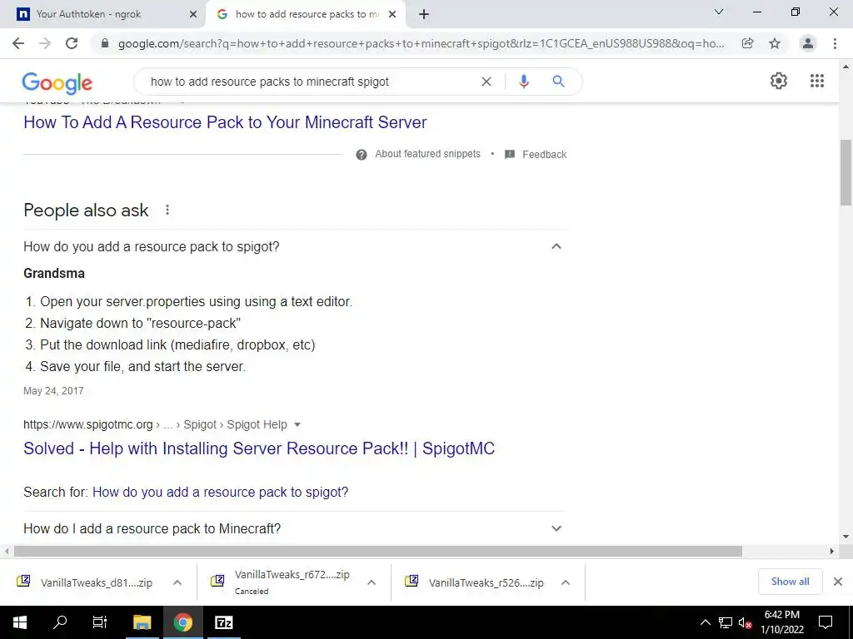Start voice search with microphone

[523, 82]
